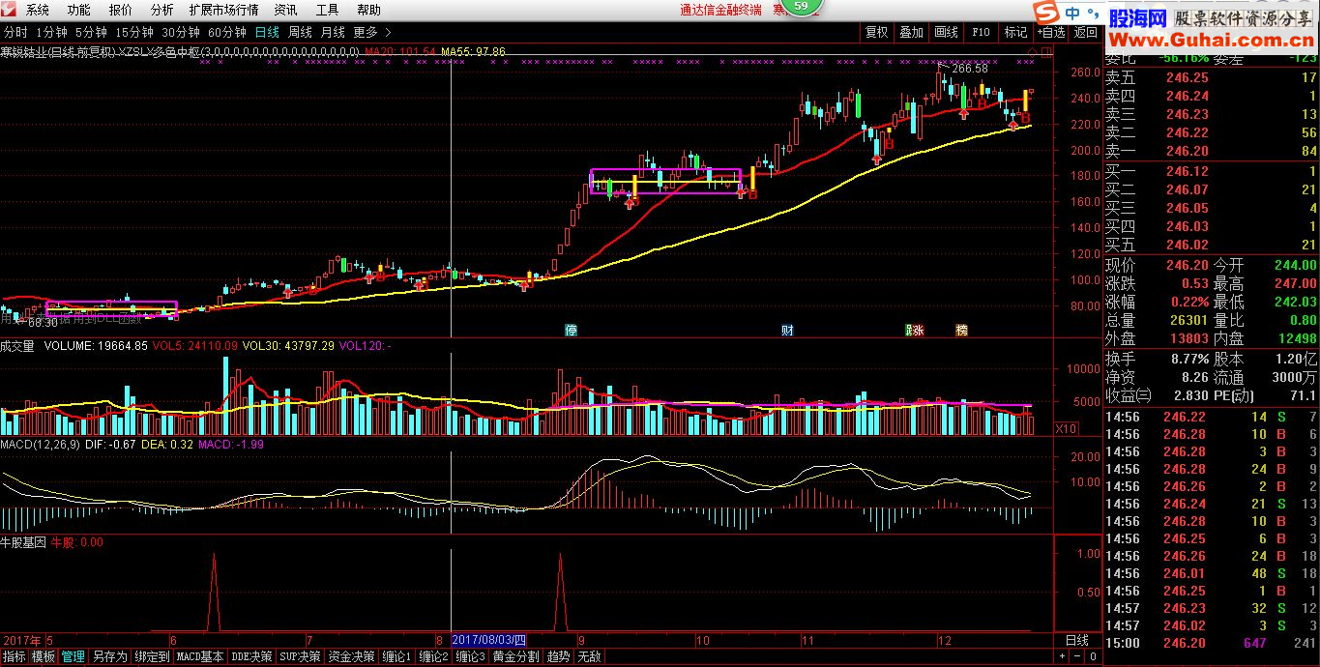Select the 管理 bottom tab
Viewport: 1320px width, 667px height.
point(73,656)
